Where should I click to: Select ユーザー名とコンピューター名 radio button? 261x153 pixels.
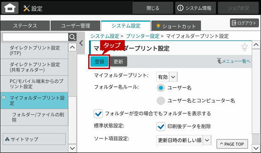161,101
